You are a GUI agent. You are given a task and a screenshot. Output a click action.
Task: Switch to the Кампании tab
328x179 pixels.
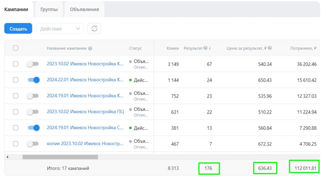16,9
